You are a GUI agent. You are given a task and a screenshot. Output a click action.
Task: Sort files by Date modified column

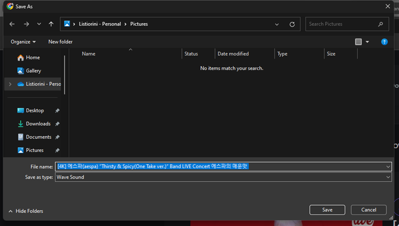point(233,54)
